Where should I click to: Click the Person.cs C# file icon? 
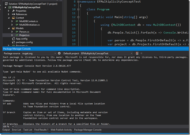[x=17, y=31]
